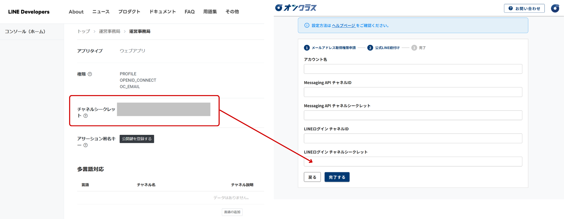Open the その他 menu
This screenshot has height=219, width=564.
232,12
